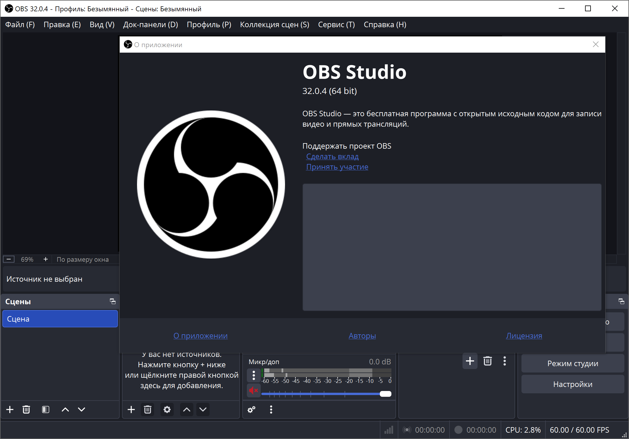Open source properties gear icon

(167, 410)
